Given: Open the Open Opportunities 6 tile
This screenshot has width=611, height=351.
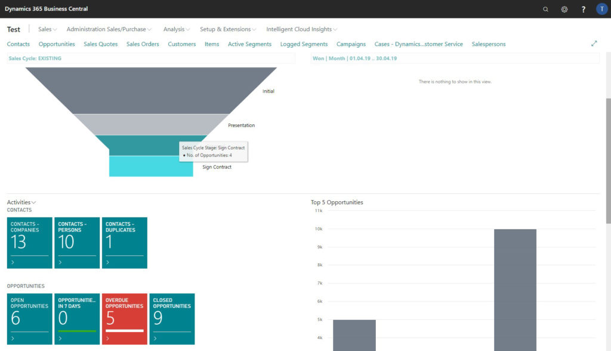Looking at the screenshot, I should [x=30, y=319].
